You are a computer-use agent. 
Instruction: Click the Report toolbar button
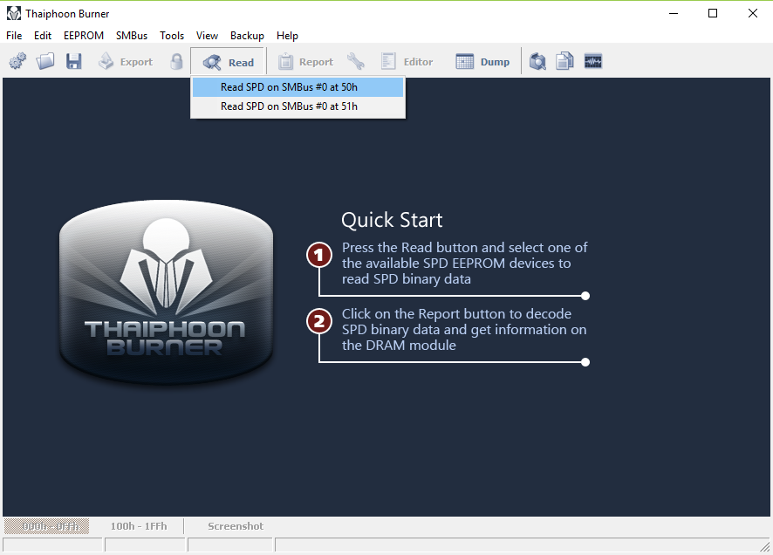[305, 62]
